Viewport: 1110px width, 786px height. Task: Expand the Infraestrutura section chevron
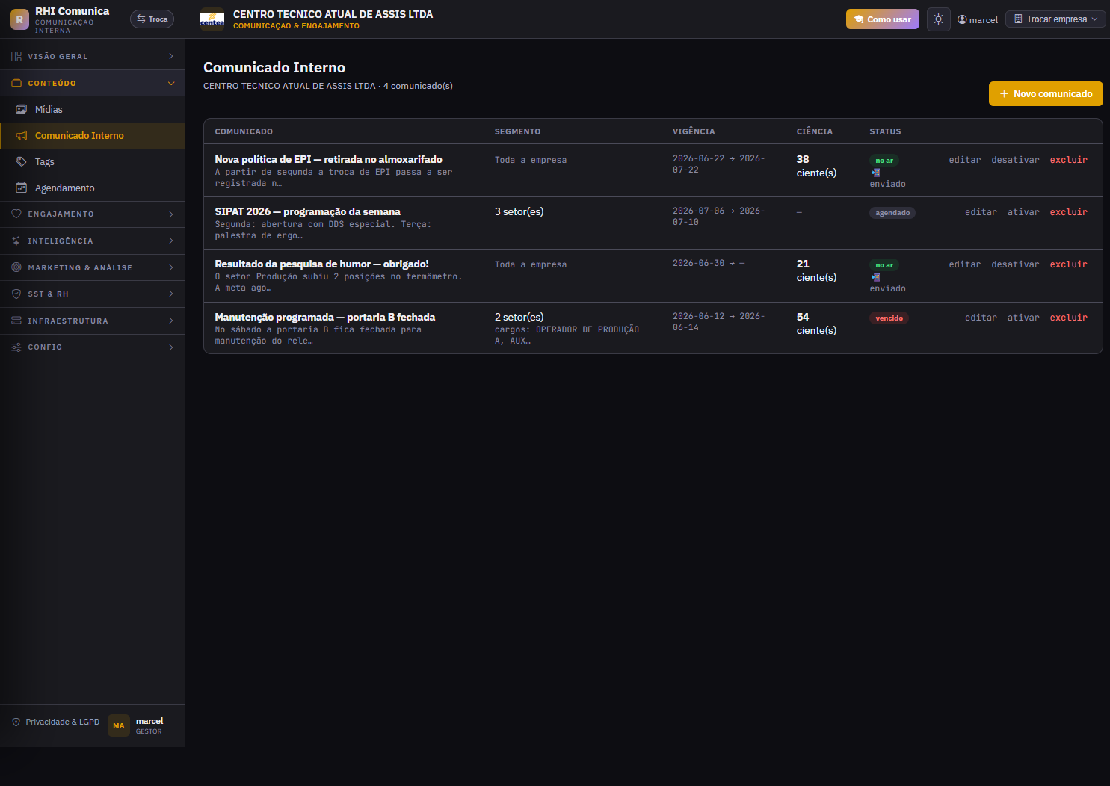pos(171,321)
